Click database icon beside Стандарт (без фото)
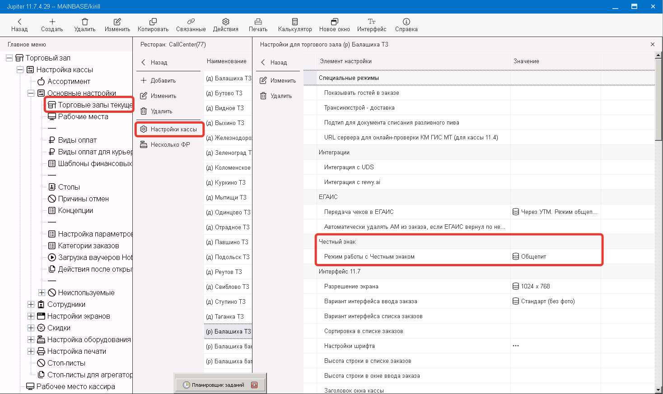This screenshot has width=663, height=394. point(516,301)
